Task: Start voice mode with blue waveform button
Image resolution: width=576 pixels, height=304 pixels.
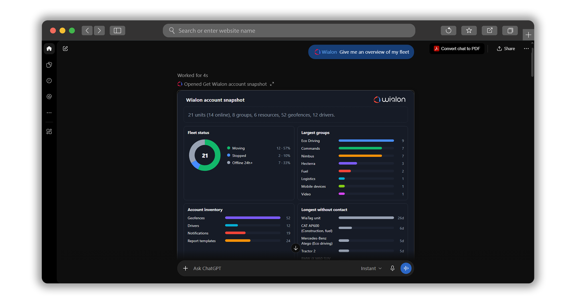Action: click(x=406, y=268)
